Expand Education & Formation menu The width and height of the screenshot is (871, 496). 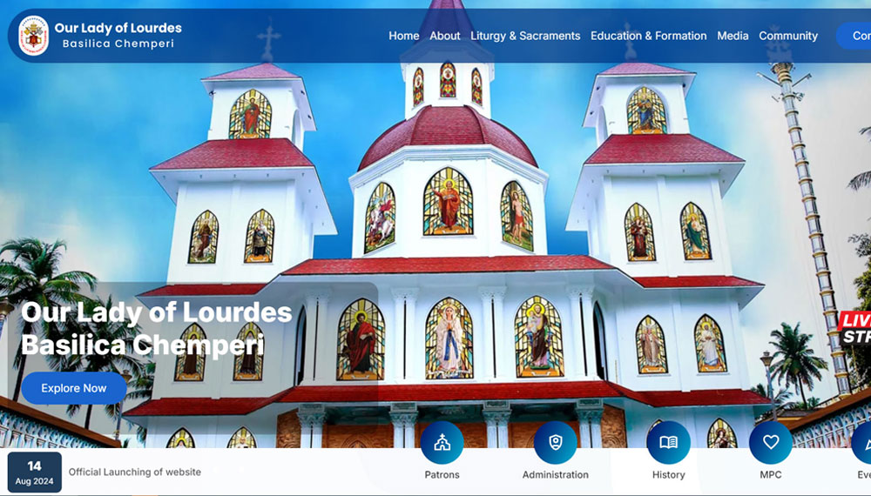(648, 36)
